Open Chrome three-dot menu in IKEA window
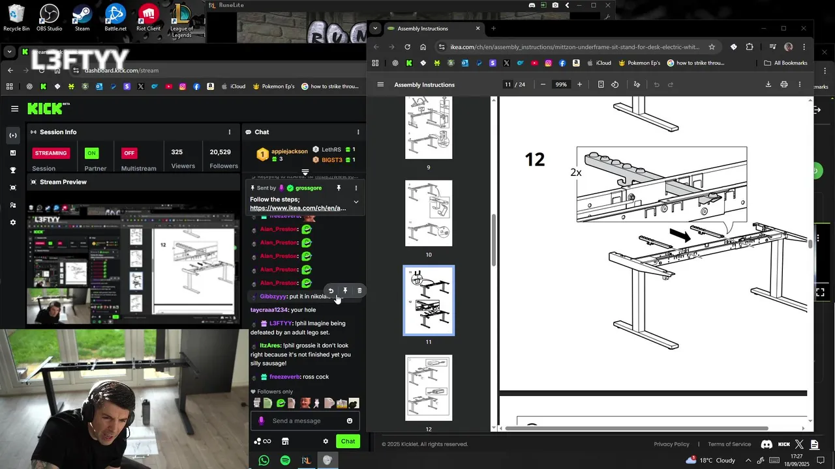The height and width of the screenshot is (469, 835). [x=804, y=47]
